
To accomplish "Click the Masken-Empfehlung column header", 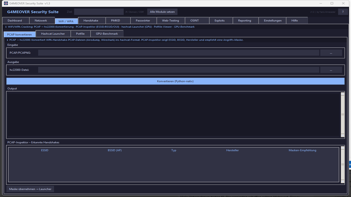I will tap(302, 150).
